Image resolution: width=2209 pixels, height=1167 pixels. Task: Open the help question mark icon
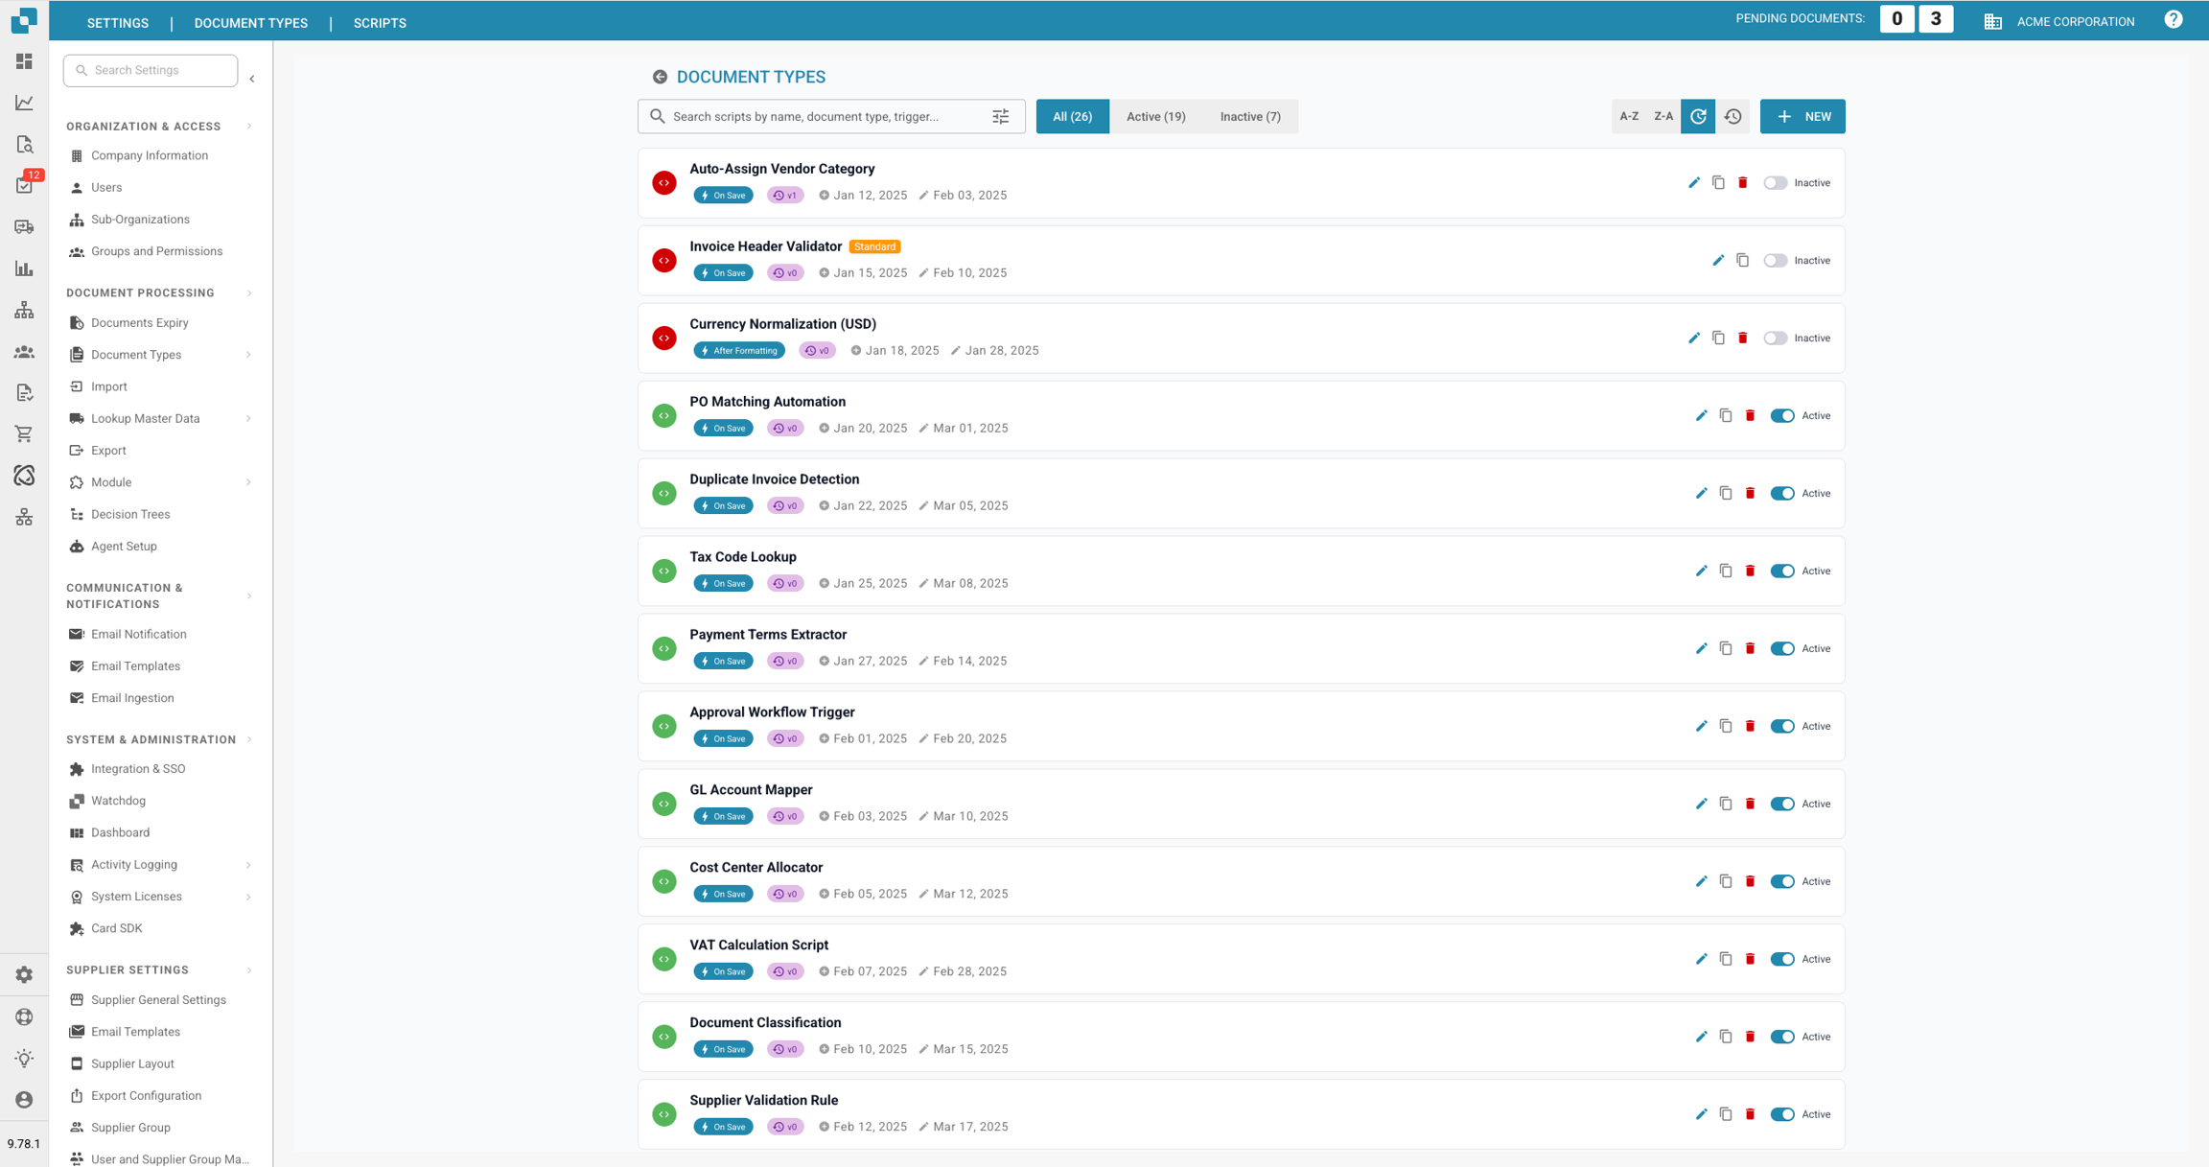click(2173, 20)
